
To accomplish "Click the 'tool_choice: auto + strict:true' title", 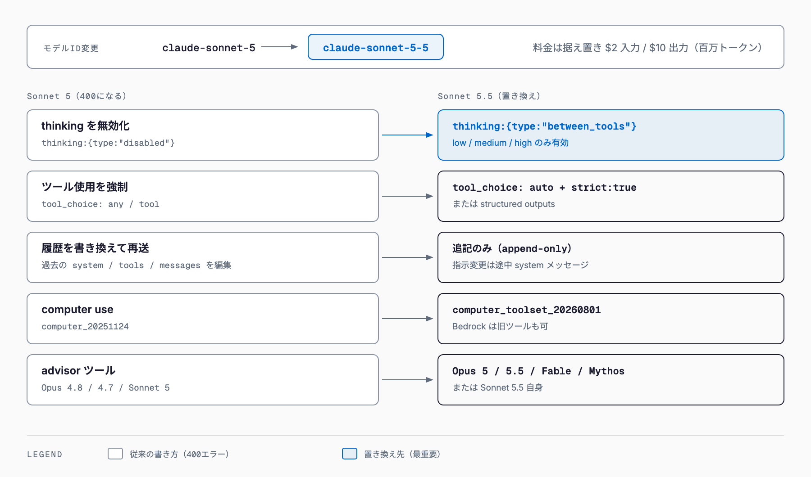I will click(x=544, y=188).
